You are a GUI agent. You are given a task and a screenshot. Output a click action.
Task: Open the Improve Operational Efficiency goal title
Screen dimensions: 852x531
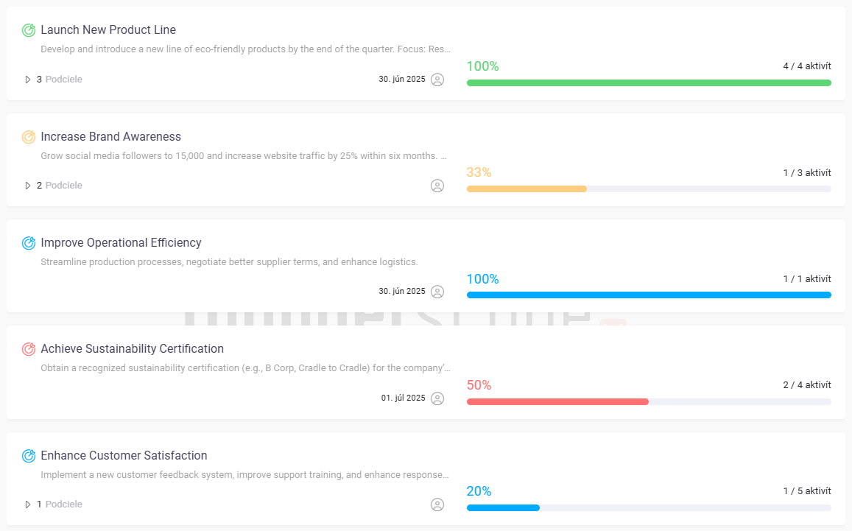(121, 243)
